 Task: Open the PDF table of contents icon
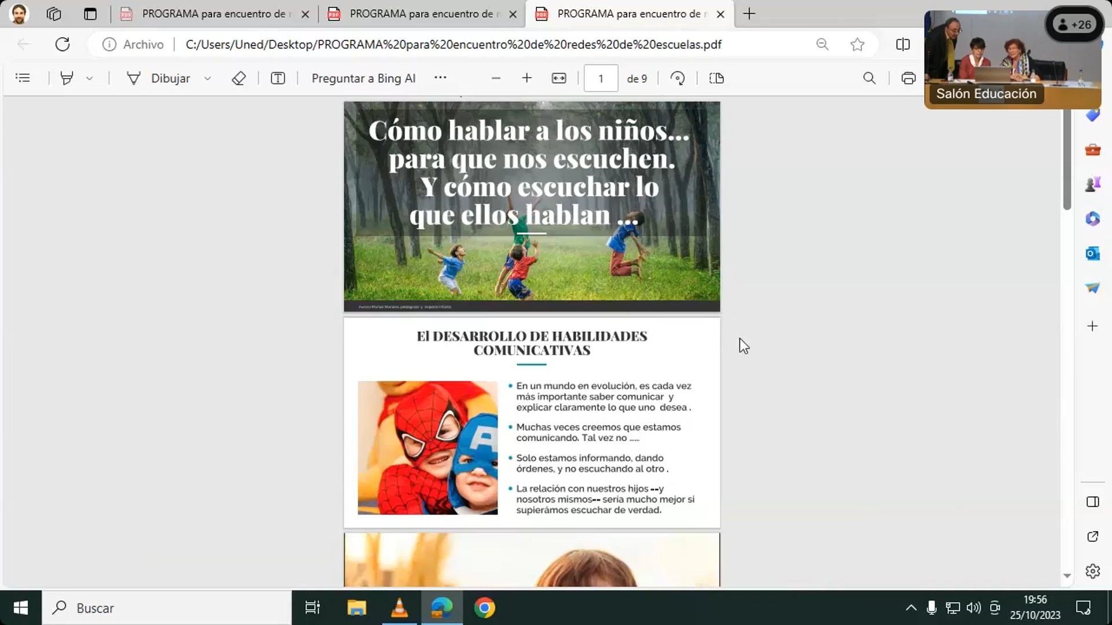[23, 78]
